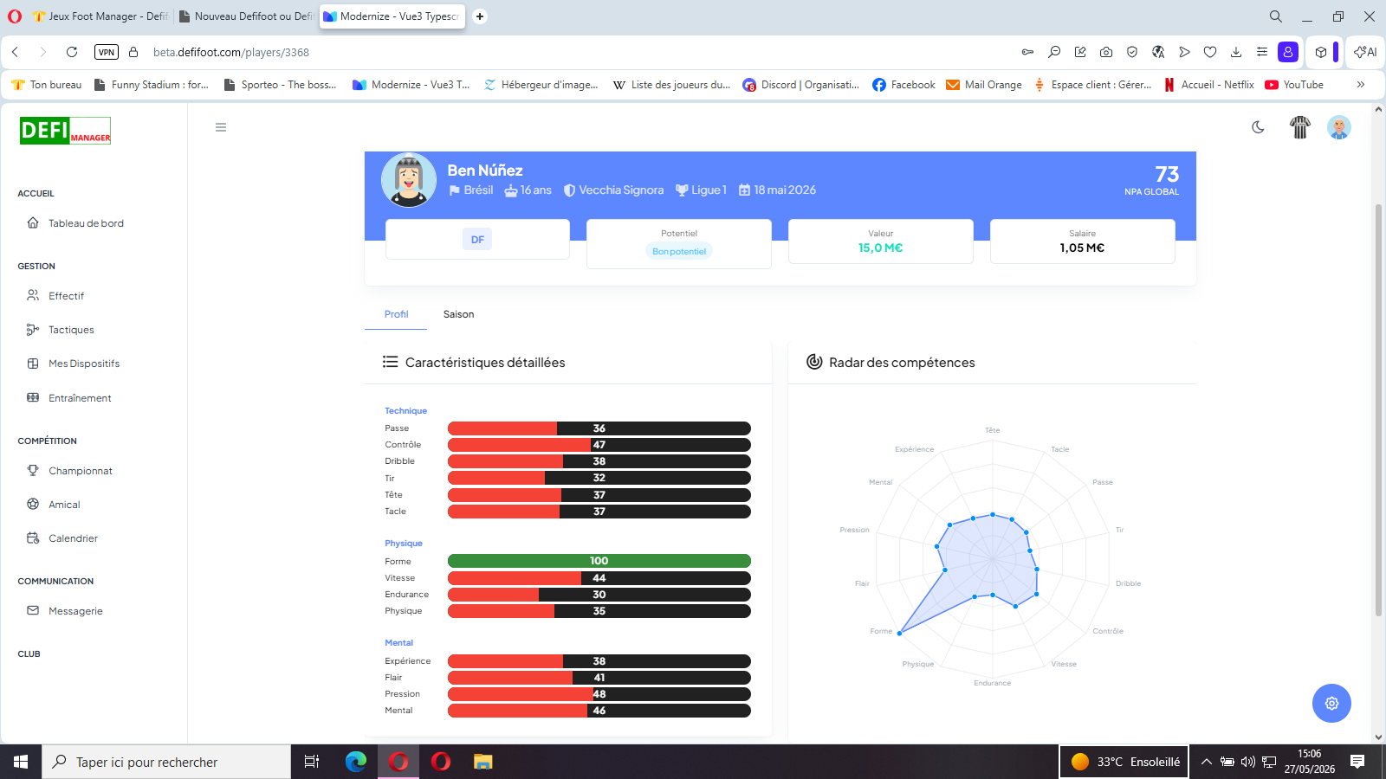Click the address bar URL

click(x=231, y=52)
